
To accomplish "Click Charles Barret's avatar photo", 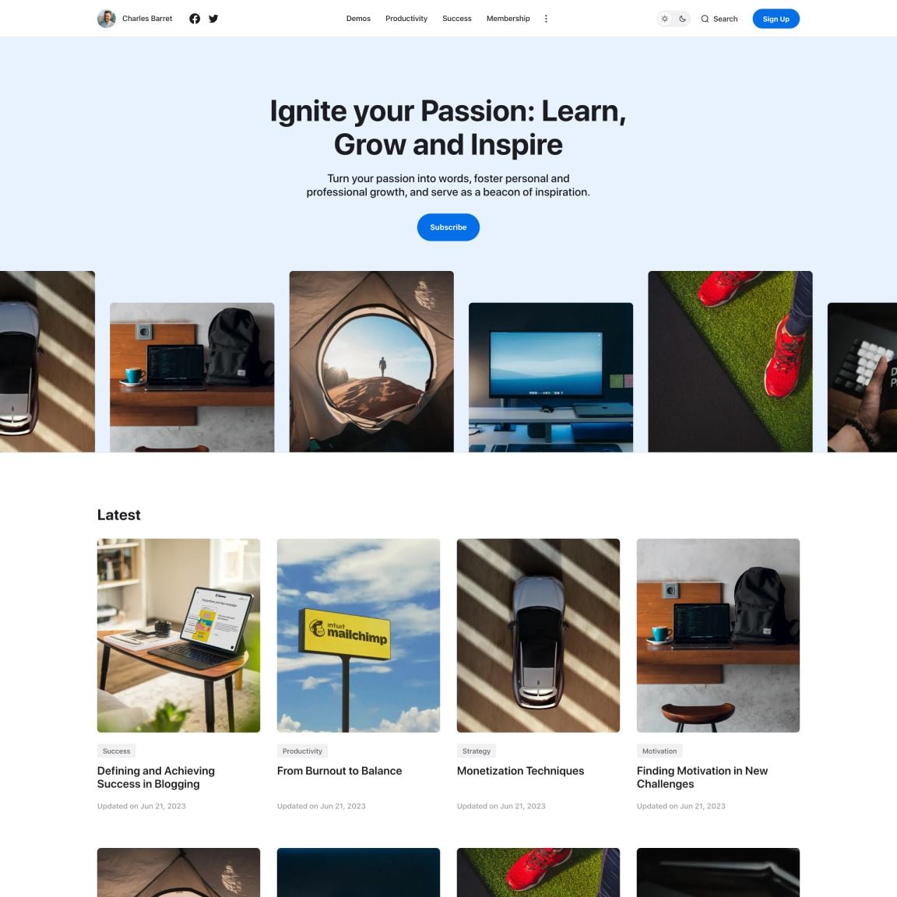I will point(107,19).
